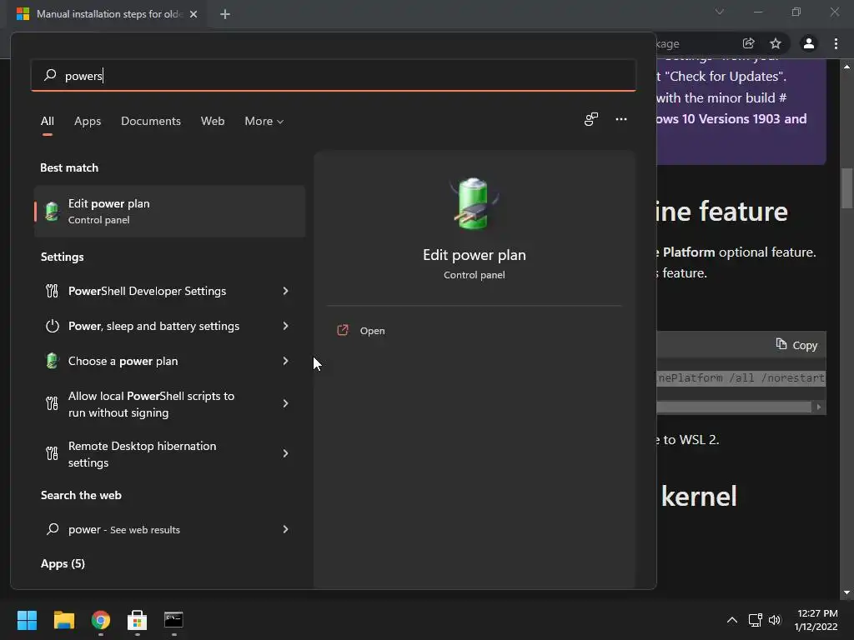Open the Chrome three-dot menu
Screen dimensions: 854x640
point(836,43)
